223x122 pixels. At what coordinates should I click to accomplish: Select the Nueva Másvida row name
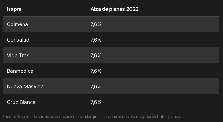(x=25, y=87)
